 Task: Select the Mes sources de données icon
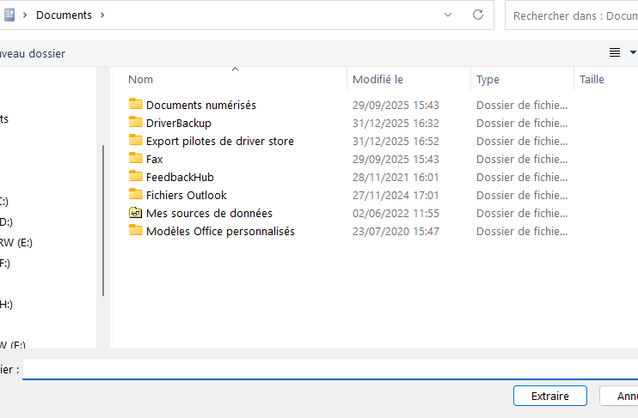tap(136, 213)
